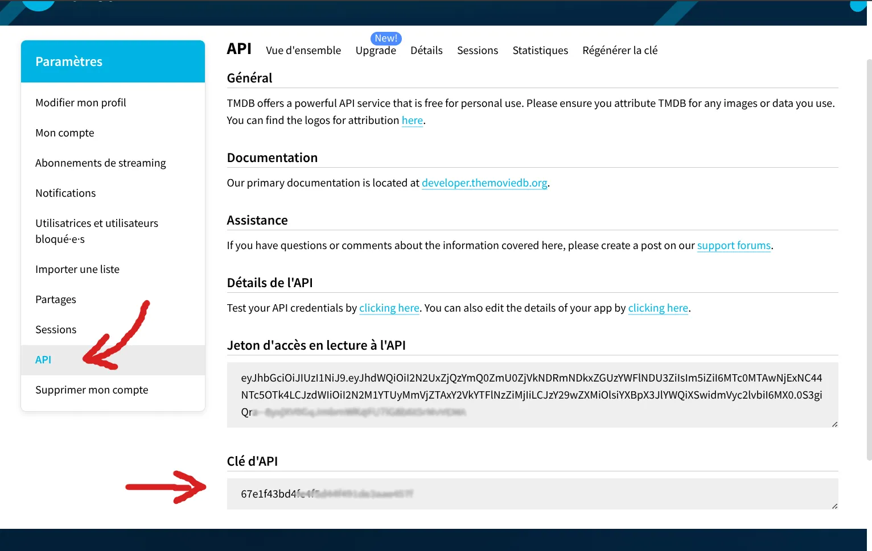Image resolution: width=872 pixels, height=551 pixels.
Task: Click inside the API read access token field
Action: click(x=532, y=395)
